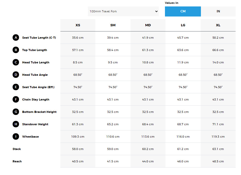241x175 pixels.
Task: Click the D marker for Head Tube Angle
Action: [16, 75]
